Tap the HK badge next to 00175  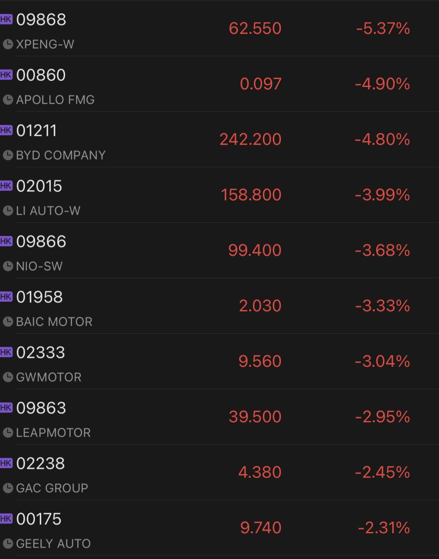coord(6,518)
